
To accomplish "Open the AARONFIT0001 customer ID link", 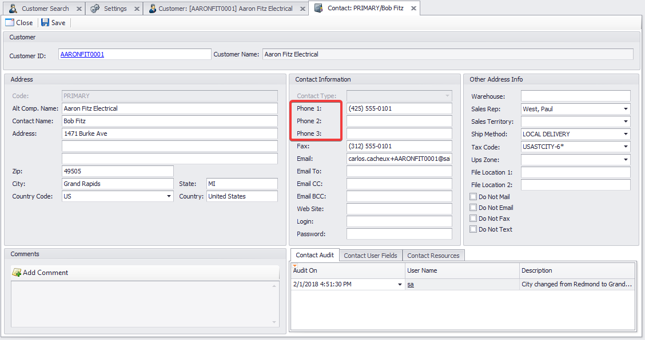I will tap(82, 55).
